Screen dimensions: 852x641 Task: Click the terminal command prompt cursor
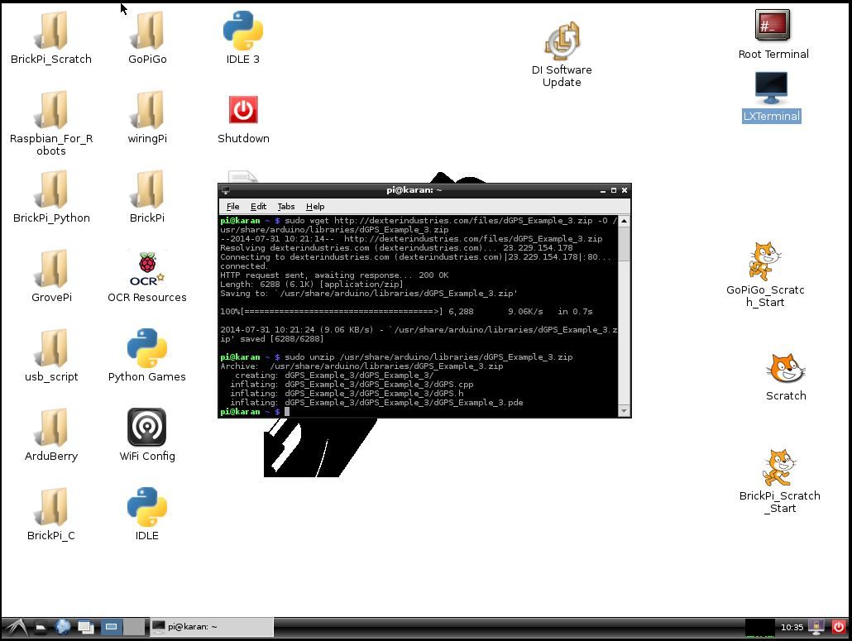[x=287, y=412]
